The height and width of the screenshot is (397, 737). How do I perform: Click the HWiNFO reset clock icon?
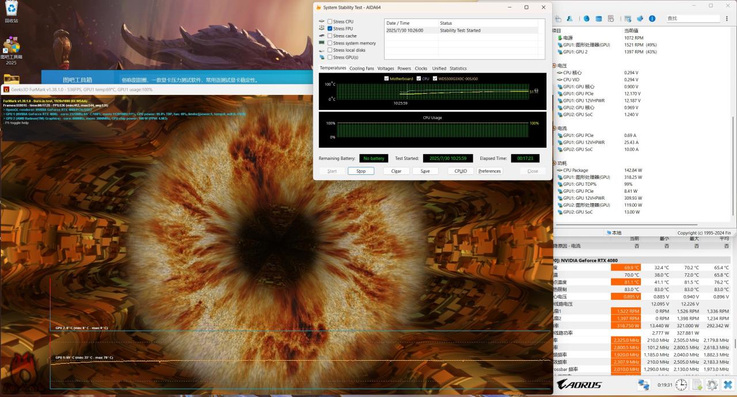[681, 385]
